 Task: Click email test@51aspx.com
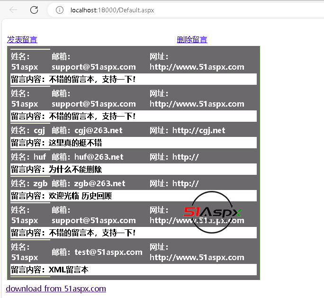pyautogui.click(x=108, y=252)
